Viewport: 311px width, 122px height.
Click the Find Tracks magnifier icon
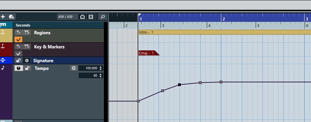click(x=103, y=17)
